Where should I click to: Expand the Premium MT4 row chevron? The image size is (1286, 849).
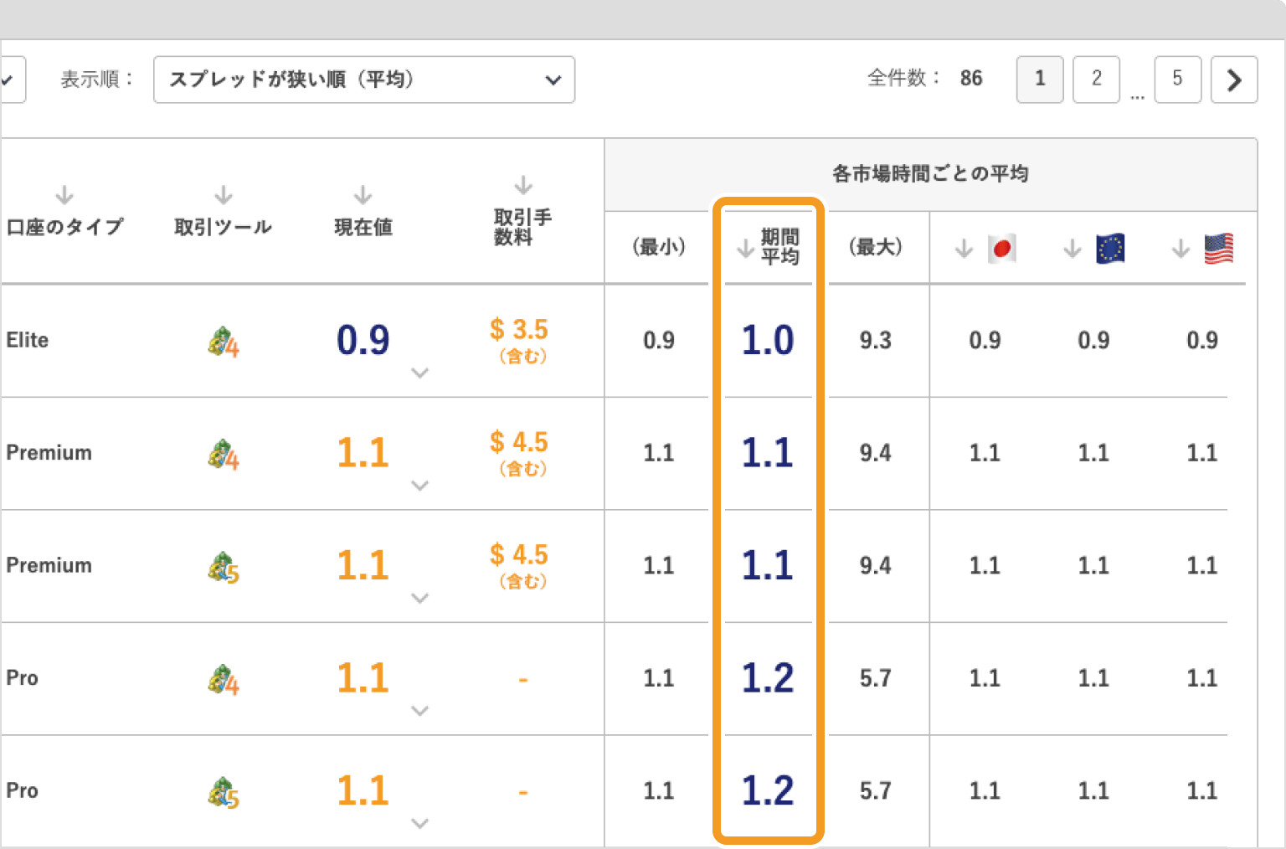click(x=420, y=486)
